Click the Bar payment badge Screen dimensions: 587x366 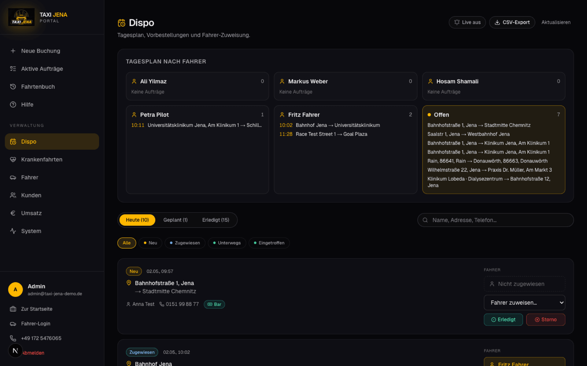(x=214, y=304)
